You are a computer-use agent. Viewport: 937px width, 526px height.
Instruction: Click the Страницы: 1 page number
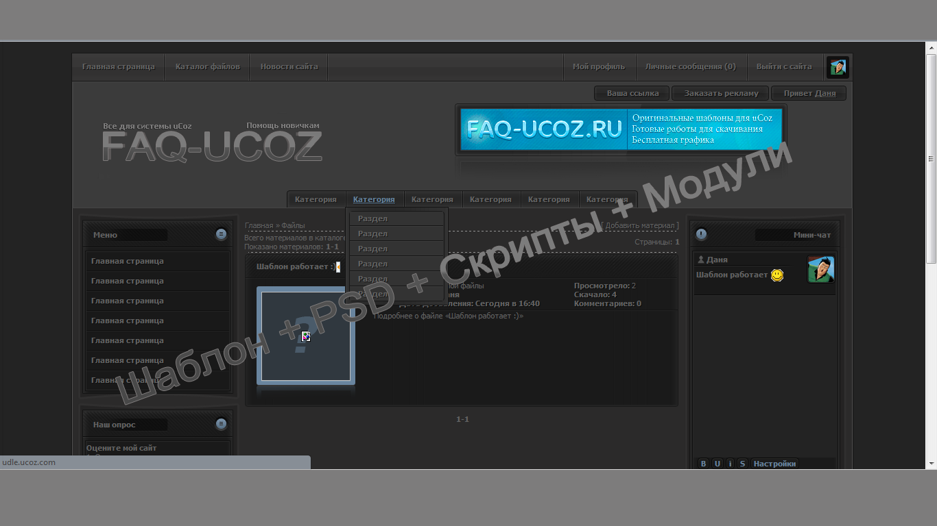[677, 242]
